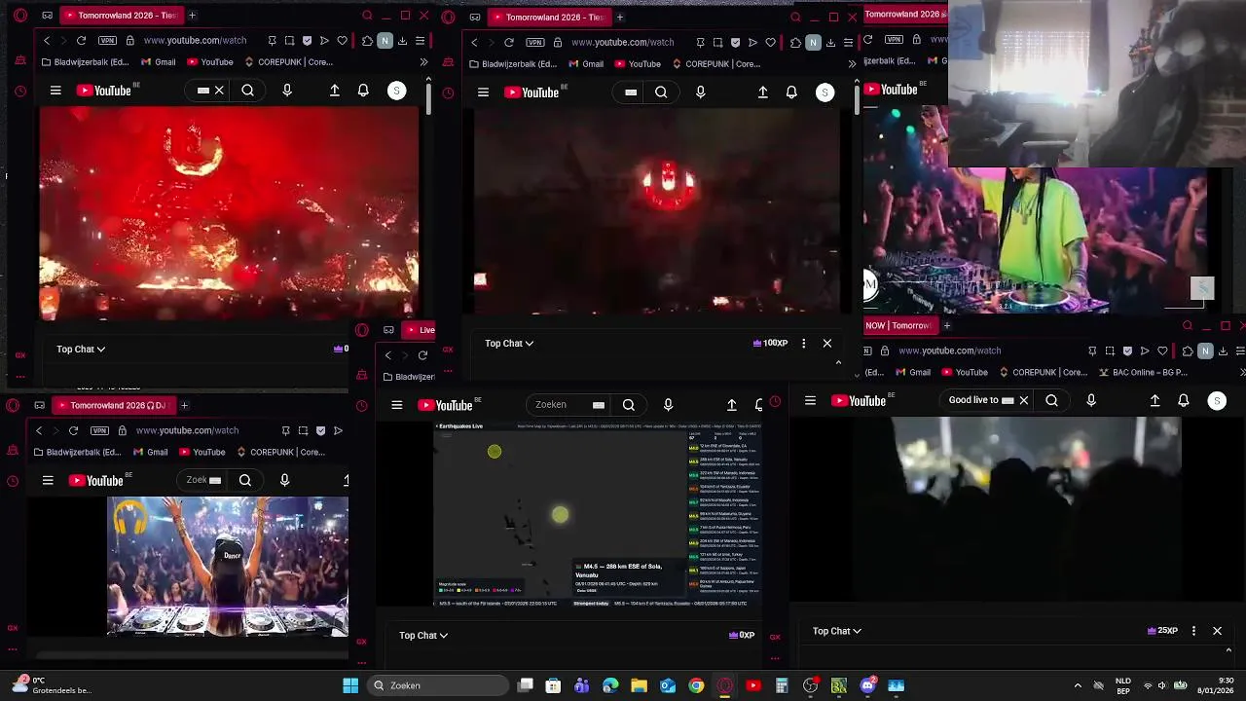This screenshot has width=1246, height=701.
Task: Toggle ad blocker shield in 25XP chat window
Action: coord(1127,350)
